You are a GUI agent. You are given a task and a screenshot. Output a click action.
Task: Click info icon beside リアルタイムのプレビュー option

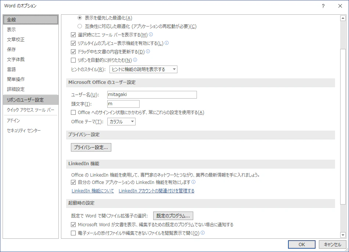pyautogui.click(x=166, y=43)
